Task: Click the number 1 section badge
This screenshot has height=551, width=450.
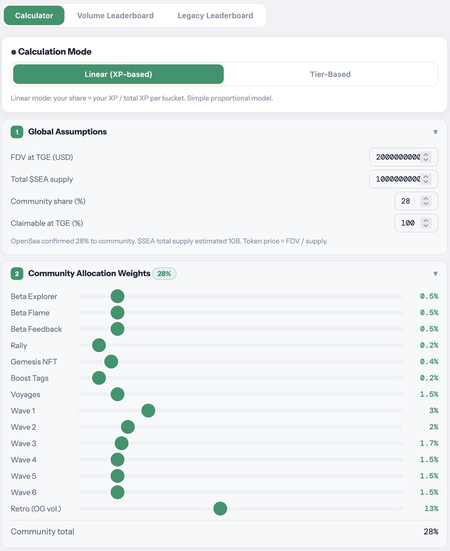Action: [x=17, y=132]
